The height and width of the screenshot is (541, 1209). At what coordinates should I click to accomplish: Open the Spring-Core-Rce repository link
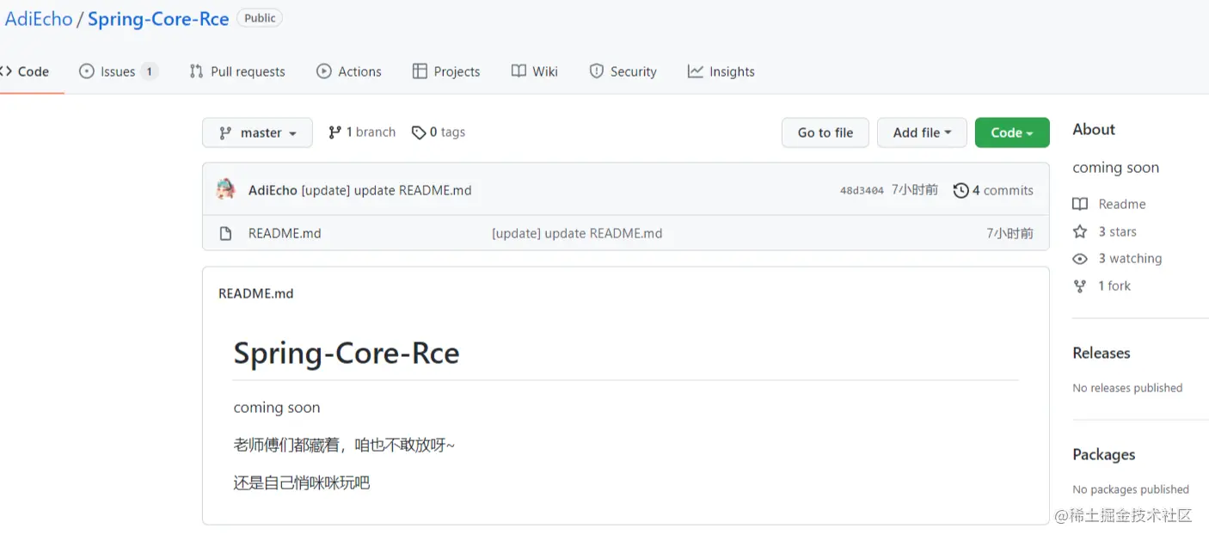158,19
